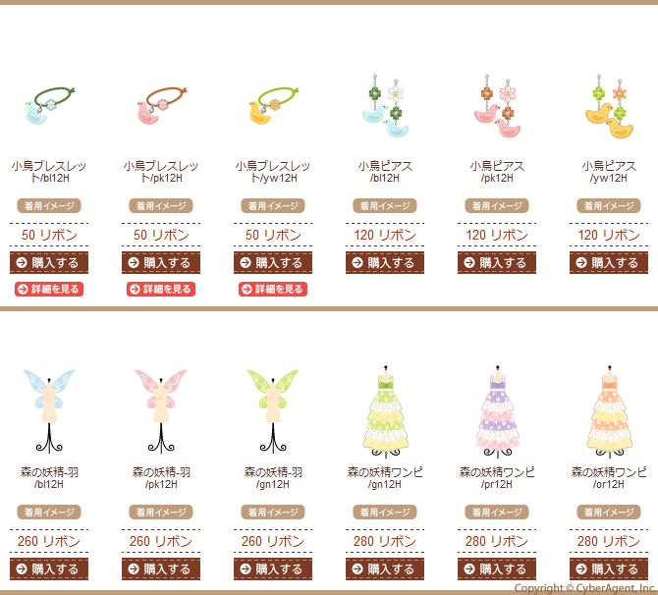Purchase 森の妖精-羽/gn12H with 購入する
658x595 pixels.
click(273, 569)
